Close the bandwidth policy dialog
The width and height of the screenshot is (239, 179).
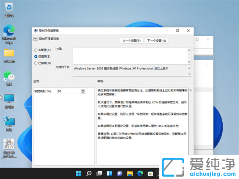[188, 31]
